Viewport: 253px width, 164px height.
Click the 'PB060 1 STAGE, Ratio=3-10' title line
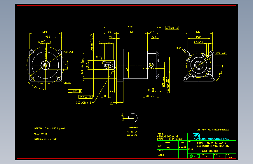(x=212, y=143)
